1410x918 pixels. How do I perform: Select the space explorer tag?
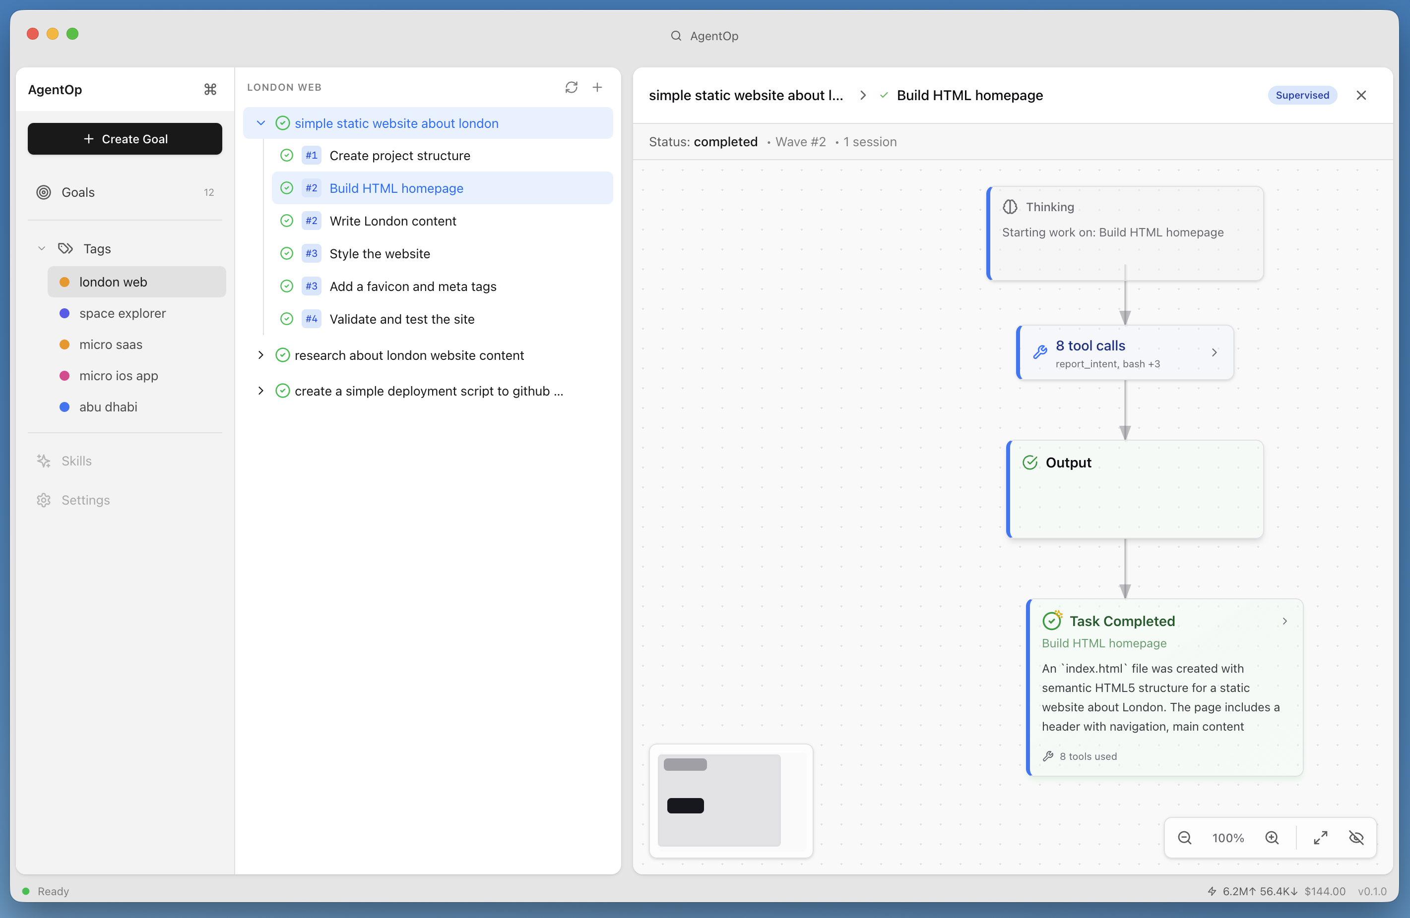[x=122, y=313]
